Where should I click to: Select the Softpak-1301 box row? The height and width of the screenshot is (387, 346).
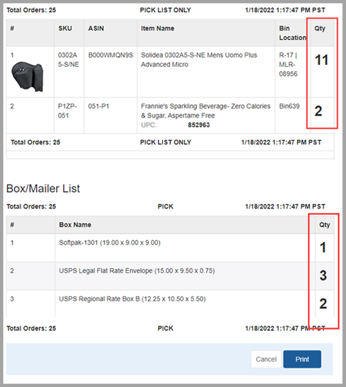click(170, 248)
